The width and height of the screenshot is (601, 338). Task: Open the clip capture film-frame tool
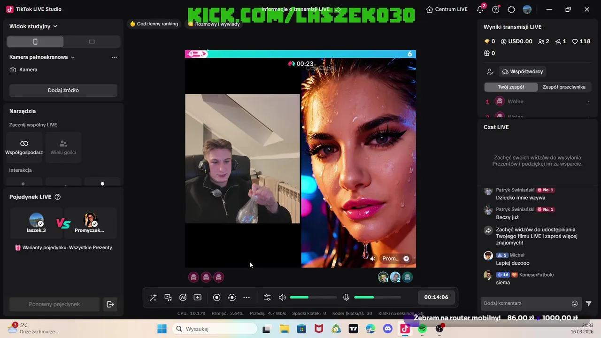(x=198, y=298)
